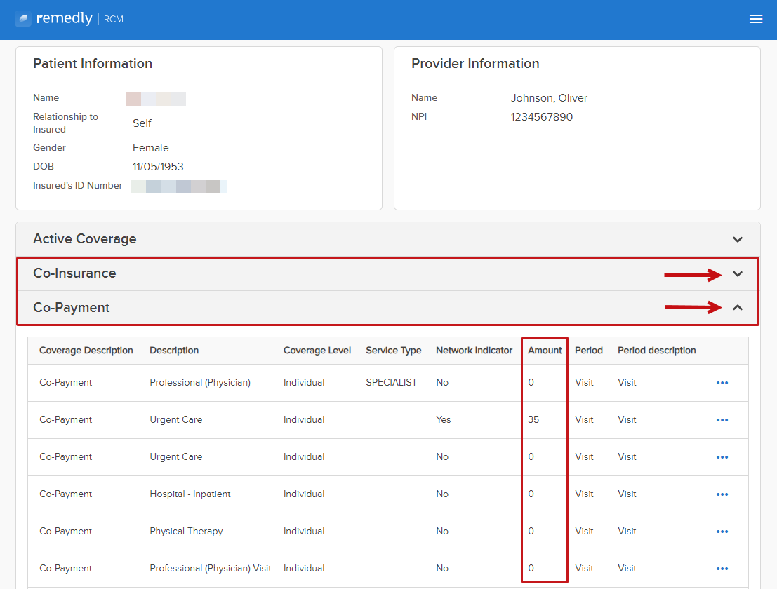Open the hamburger menu
The height and width of the screenshot is (589, 777).
[x=756, y=19]
